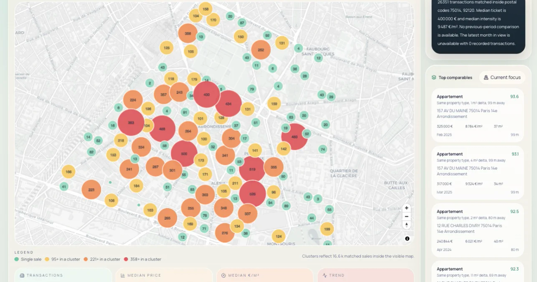Click the orange 221+ in a cluster legend dot
Viewport: 537px width, 282px height.
[x=86, y=259]
